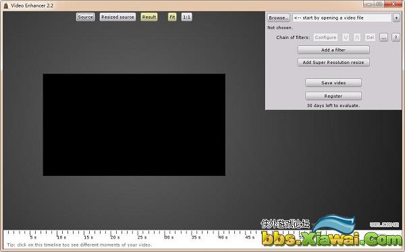
Task: Click Browse to open a video file
Action: pyautogui.click(x=278, y=18)
